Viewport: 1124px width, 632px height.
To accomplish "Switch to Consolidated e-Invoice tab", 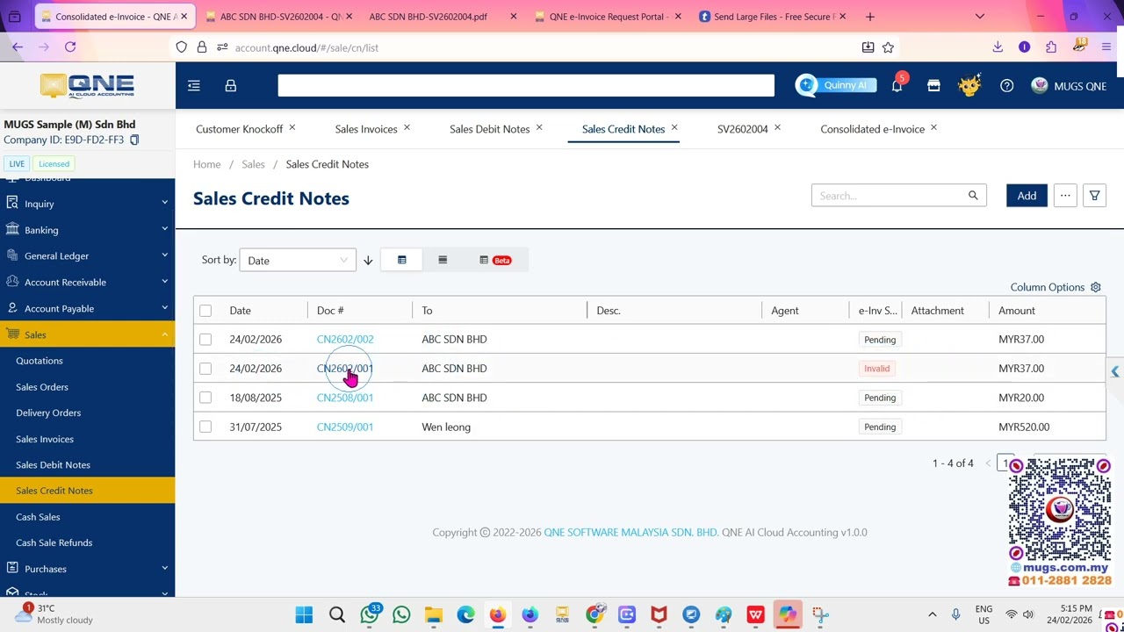I will click(x=872, y=129).
